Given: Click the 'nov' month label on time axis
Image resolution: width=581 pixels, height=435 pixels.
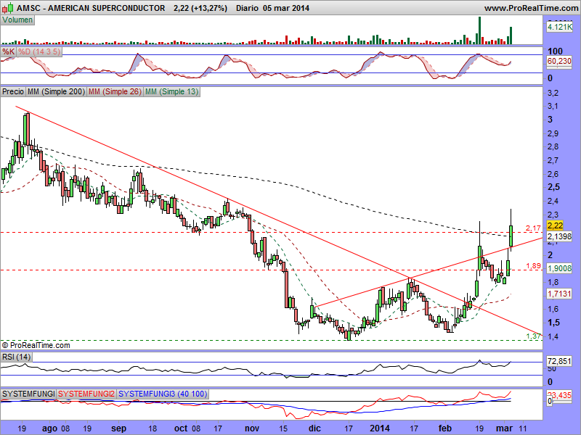Looking at the screenshot, I should [x=252, y=428].
